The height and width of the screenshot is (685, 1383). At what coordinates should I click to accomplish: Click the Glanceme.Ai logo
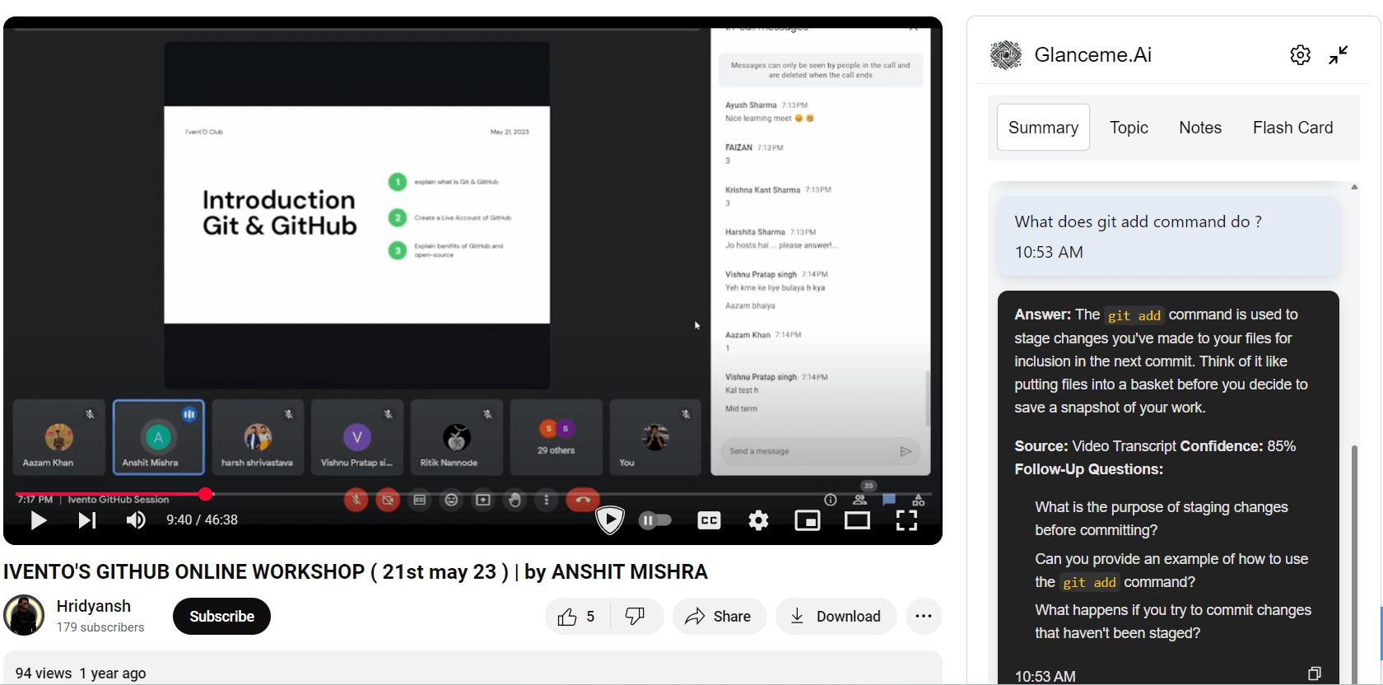(x=1005, y=55)
